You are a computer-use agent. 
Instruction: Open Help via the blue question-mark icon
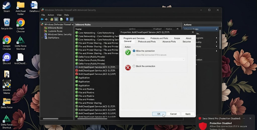pos(67,19)
